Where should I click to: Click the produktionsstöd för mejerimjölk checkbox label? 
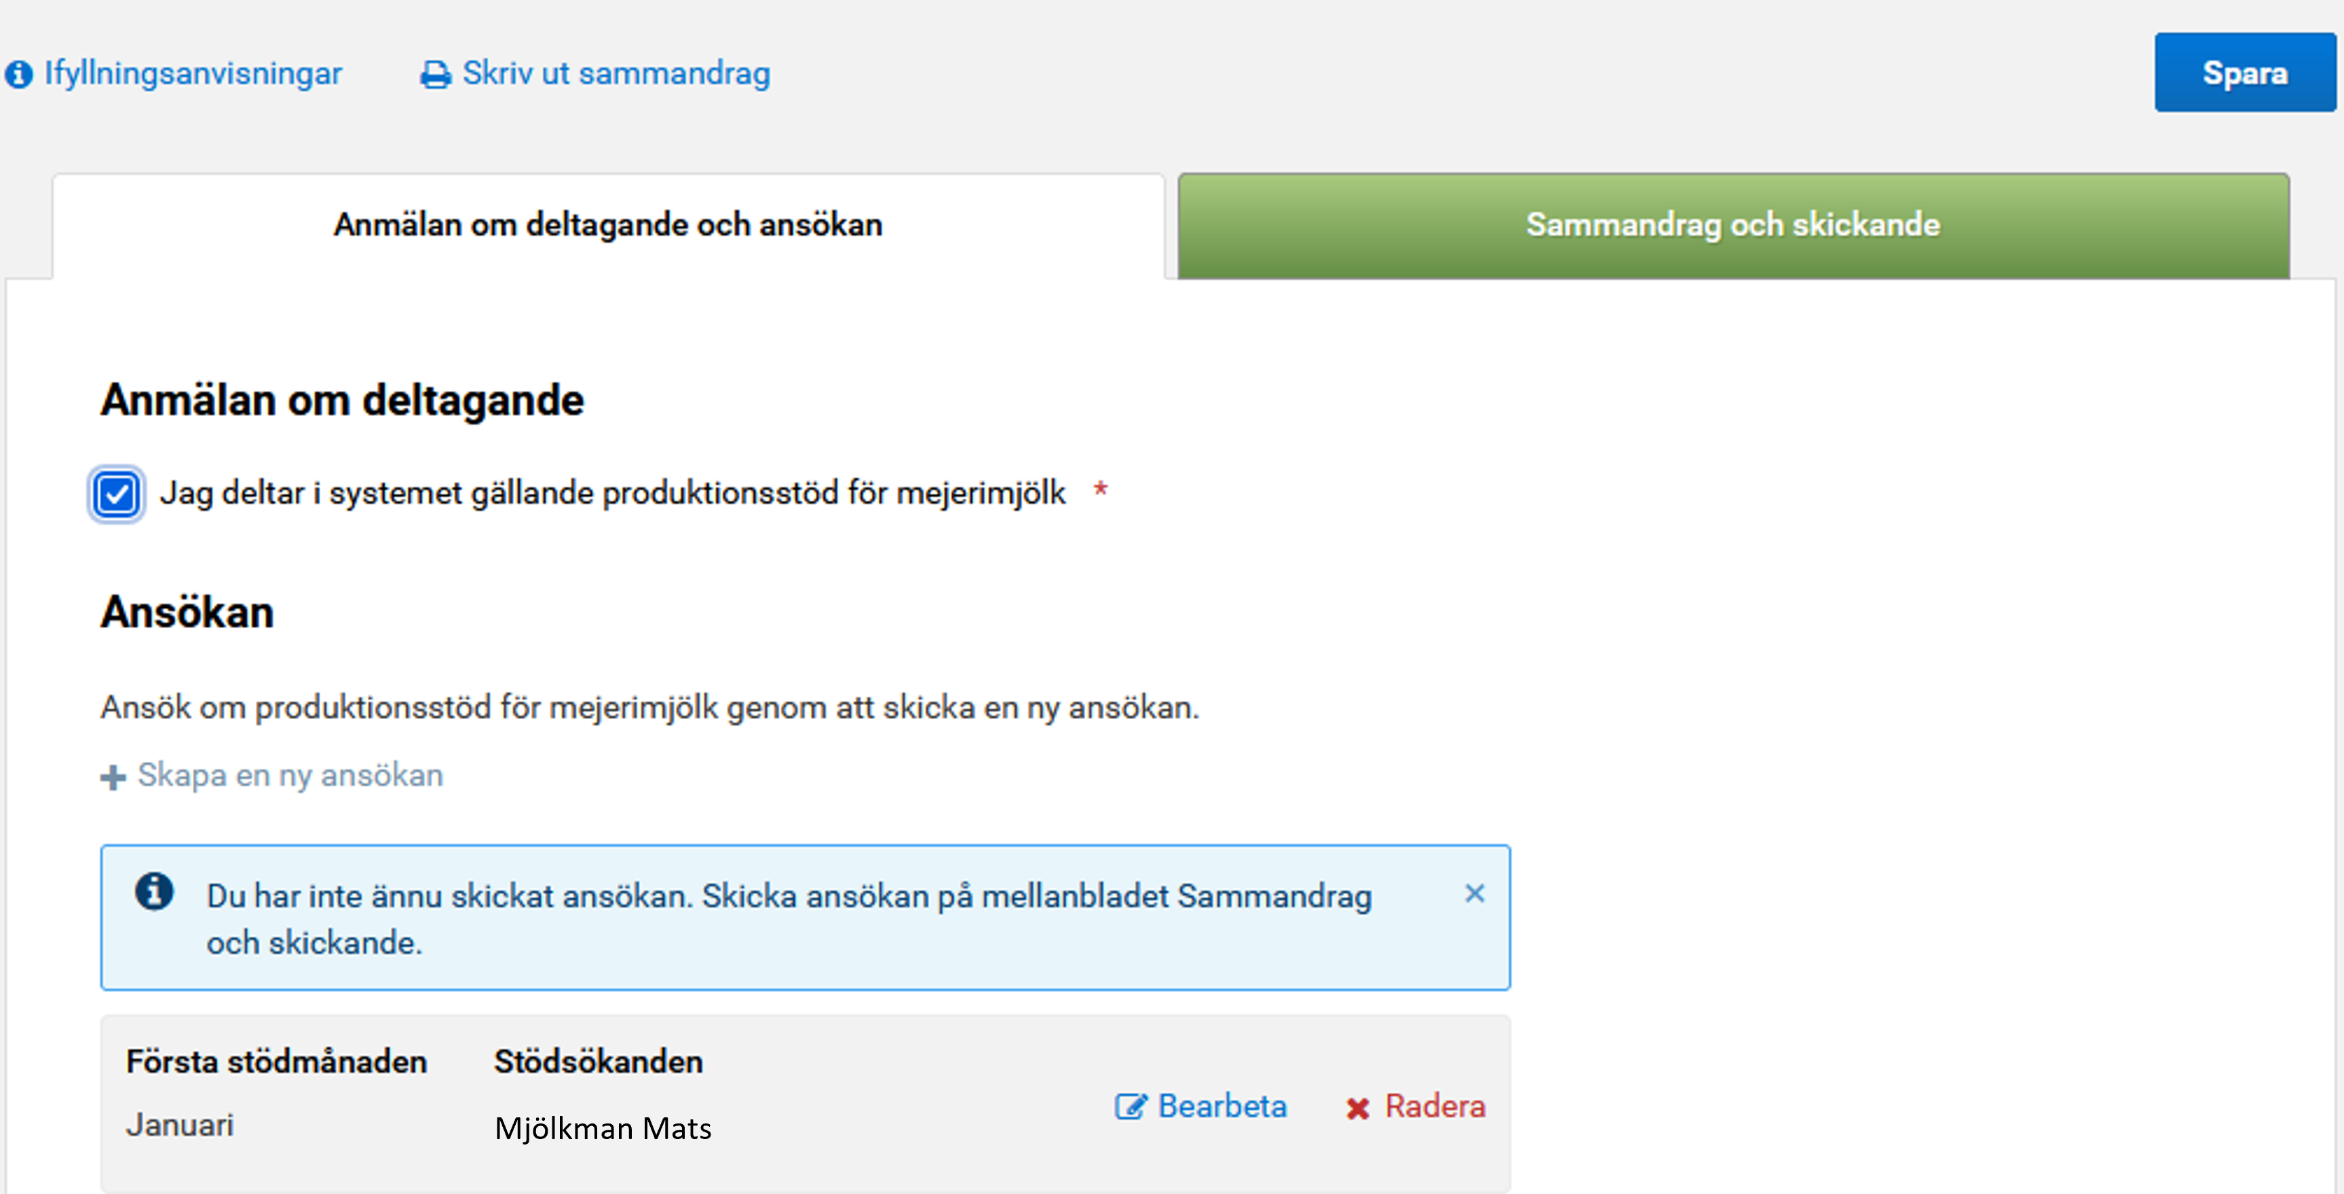pos(612,493)
